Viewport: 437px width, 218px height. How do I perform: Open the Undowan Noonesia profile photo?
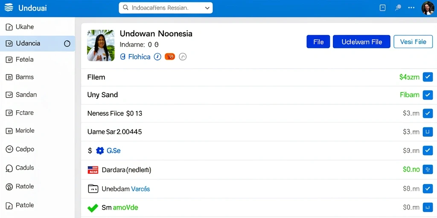click(x=101, y=45)
